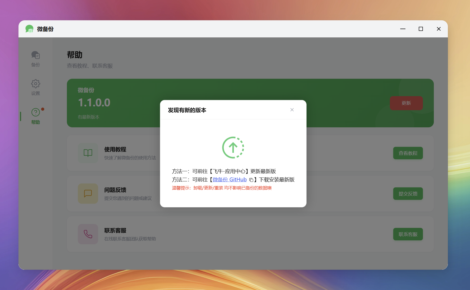Maximize the 微备份 window
470x290 pixels.
tap(421, 29)
